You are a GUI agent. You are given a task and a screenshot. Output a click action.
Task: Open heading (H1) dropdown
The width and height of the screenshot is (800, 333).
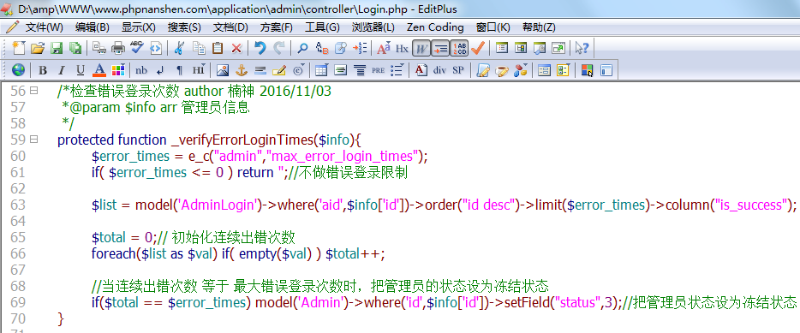click(x=199, y=70)
